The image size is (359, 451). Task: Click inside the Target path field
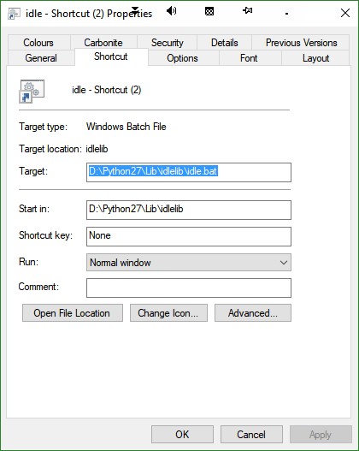pyautogui.click(x=189, y=173)
